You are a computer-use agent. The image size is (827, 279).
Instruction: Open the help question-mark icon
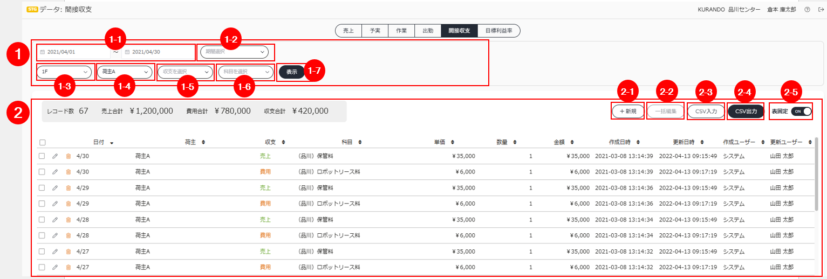coord(807,10)
